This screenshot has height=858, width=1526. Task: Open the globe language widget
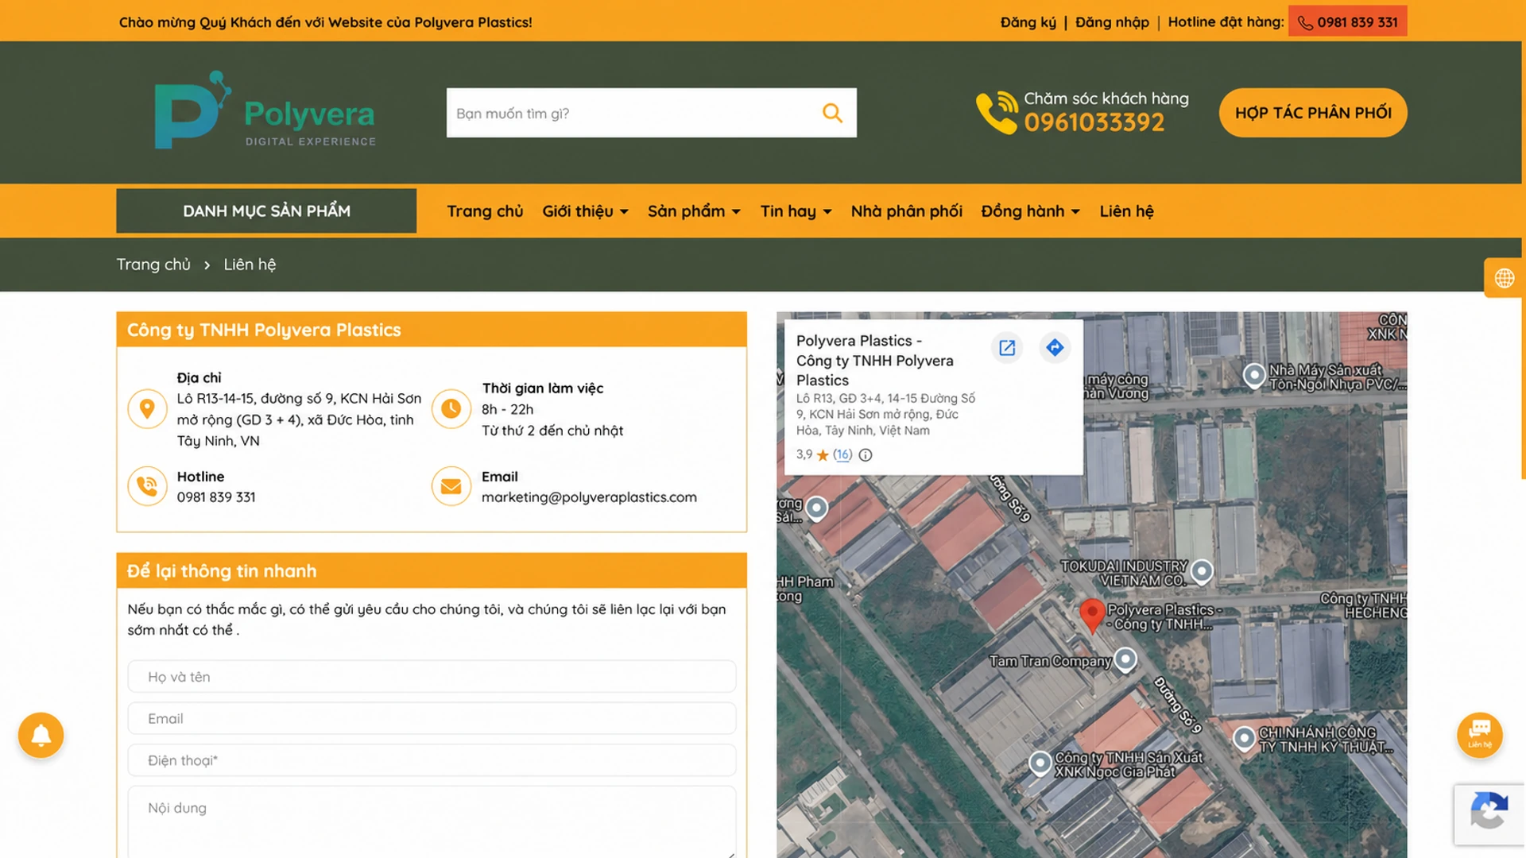tap(1504, 278)
